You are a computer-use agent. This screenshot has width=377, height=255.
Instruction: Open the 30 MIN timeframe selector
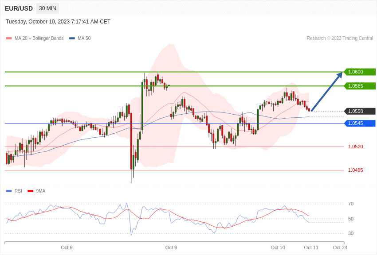coord(47,8)
